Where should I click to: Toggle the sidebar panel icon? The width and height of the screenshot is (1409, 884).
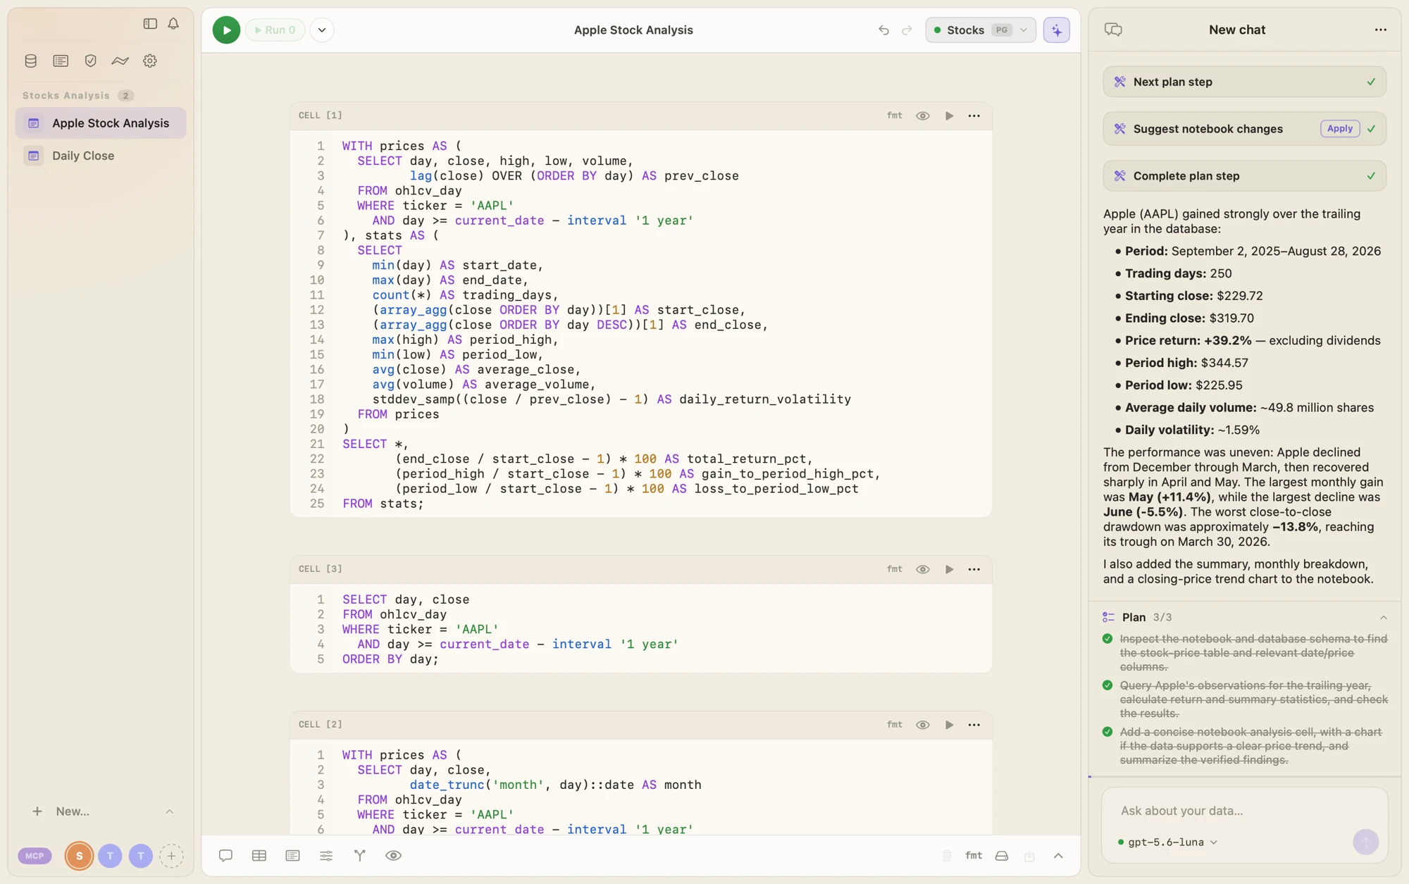150,24
